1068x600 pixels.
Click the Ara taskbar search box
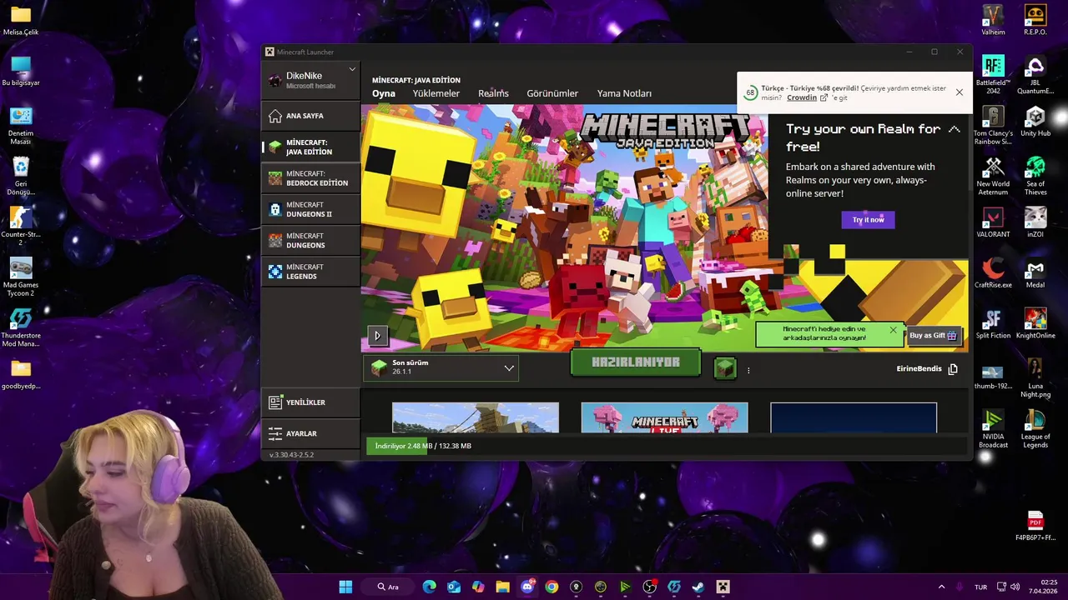[388, 587]
